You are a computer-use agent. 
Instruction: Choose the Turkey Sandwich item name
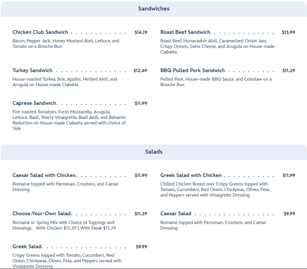pos(32,70)
